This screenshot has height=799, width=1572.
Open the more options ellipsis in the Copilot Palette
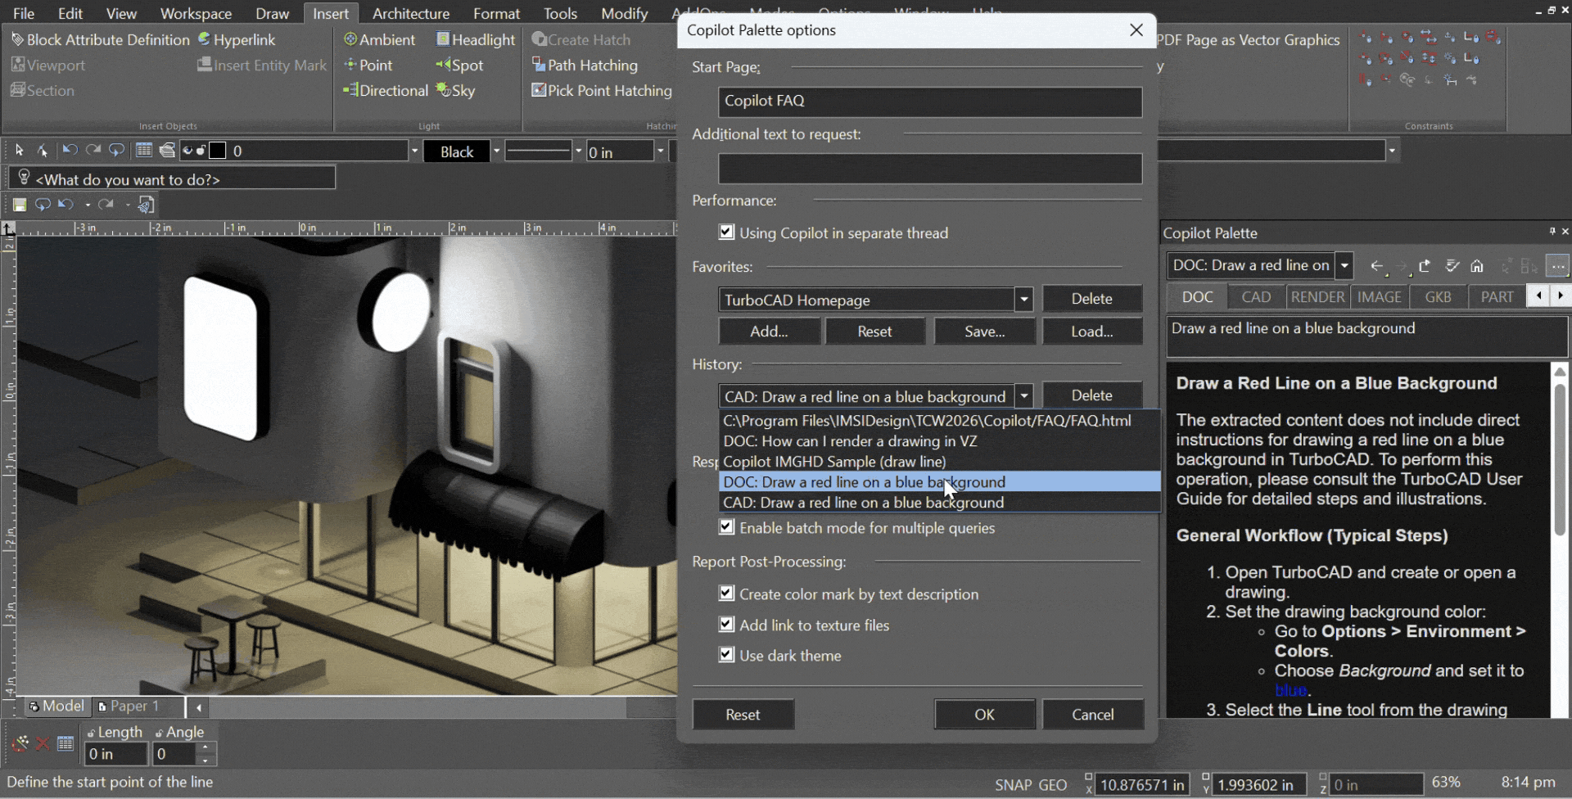pos(1557,266)
